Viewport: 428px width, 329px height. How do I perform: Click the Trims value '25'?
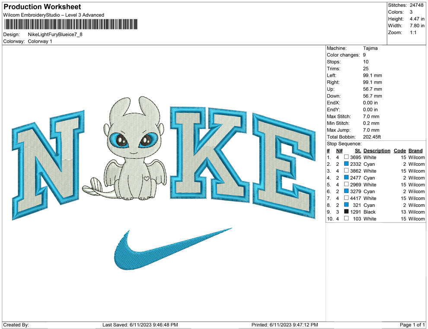click(366, 68)
